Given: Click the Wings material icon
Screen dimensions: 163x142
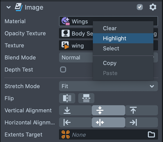Looking at the screenshot, I should click(x=66, y=21).
